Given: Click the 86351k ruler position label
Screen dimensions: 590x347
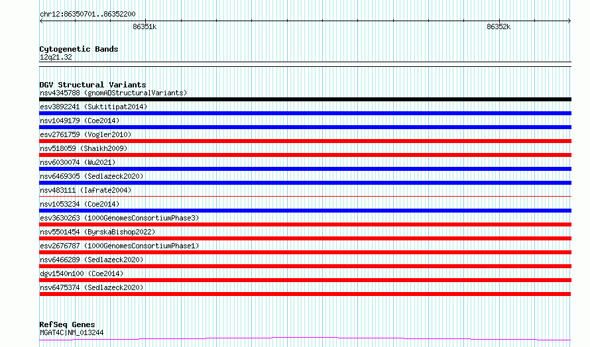Looking at the screenshot, I should (145, 26).
